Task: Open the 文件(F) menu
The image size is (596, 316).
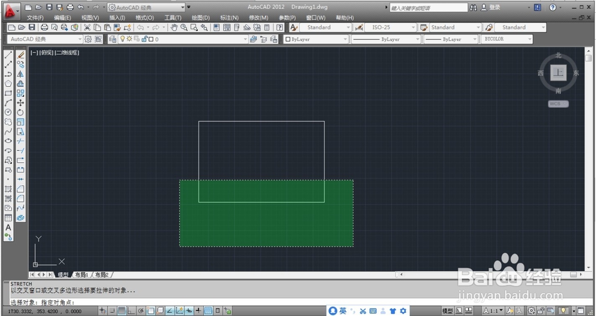Action: click(x=35, y=17)
